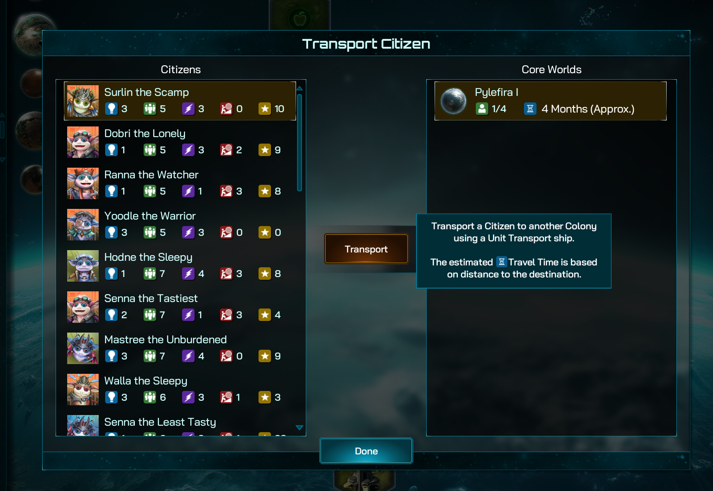
Task: Click Surlin the Scamp's portrait
Action: (83, 101)
